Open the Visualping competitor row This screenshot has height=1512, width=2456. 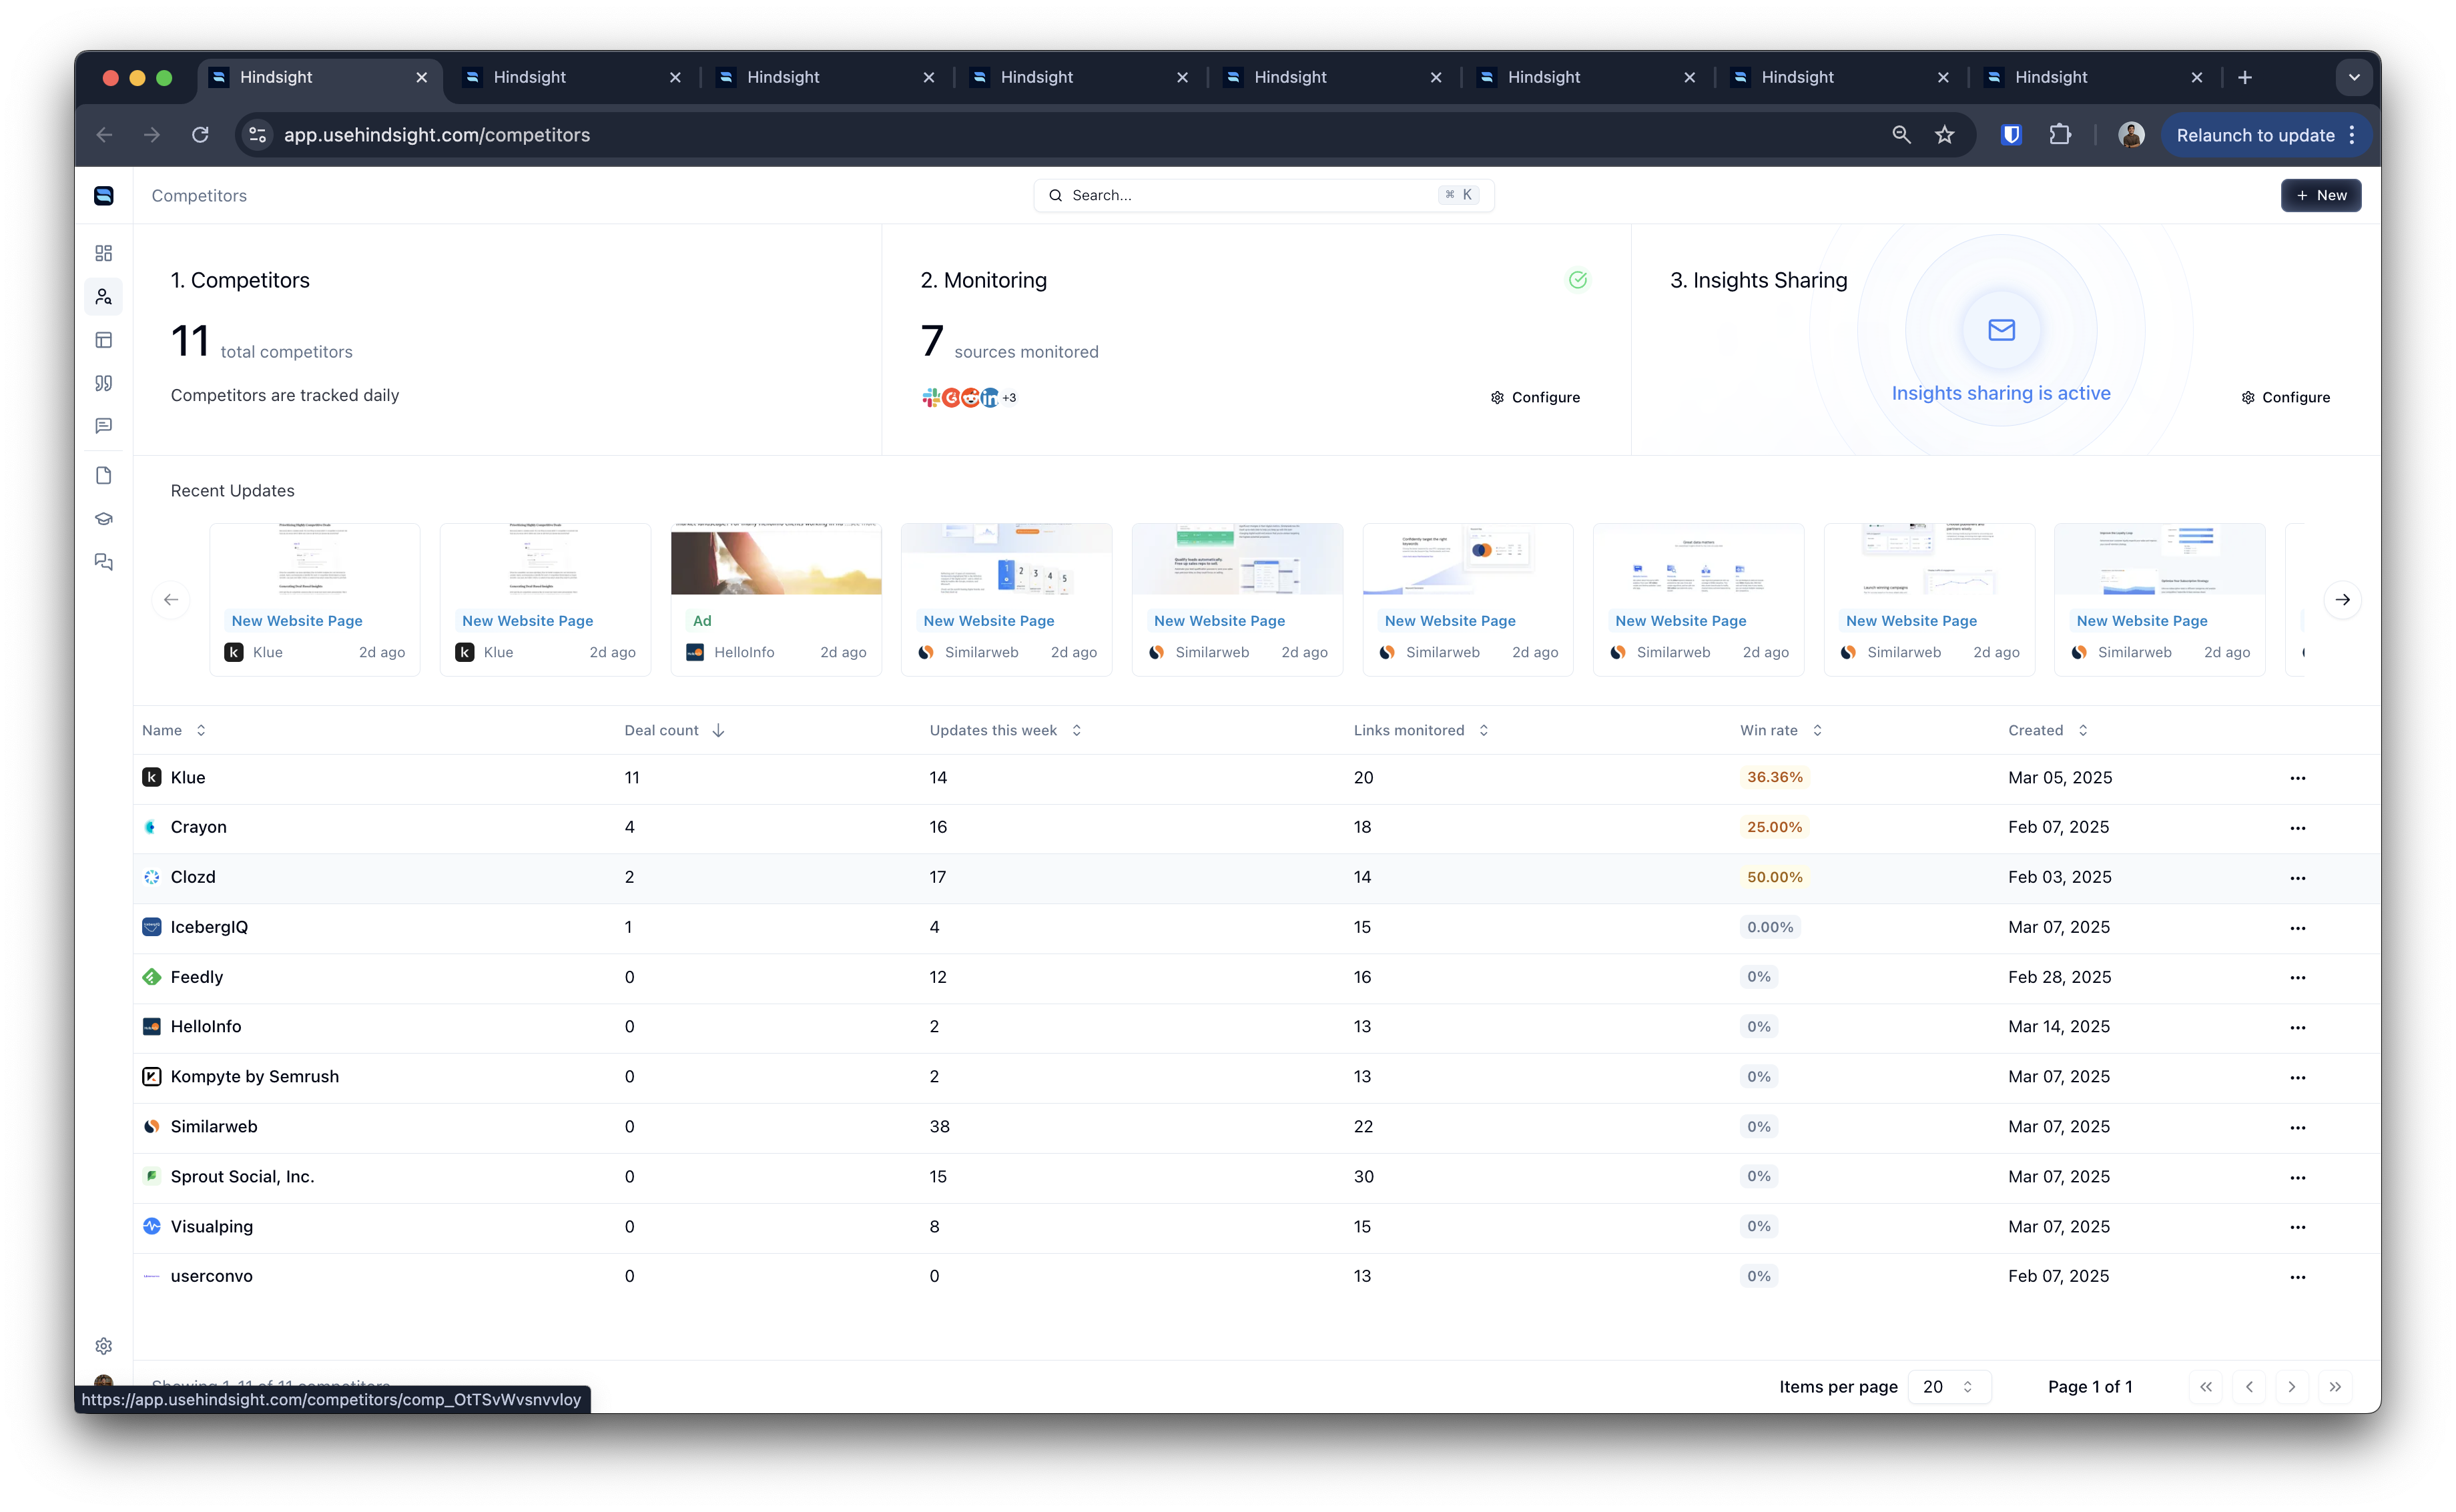click(1256, 1227)
